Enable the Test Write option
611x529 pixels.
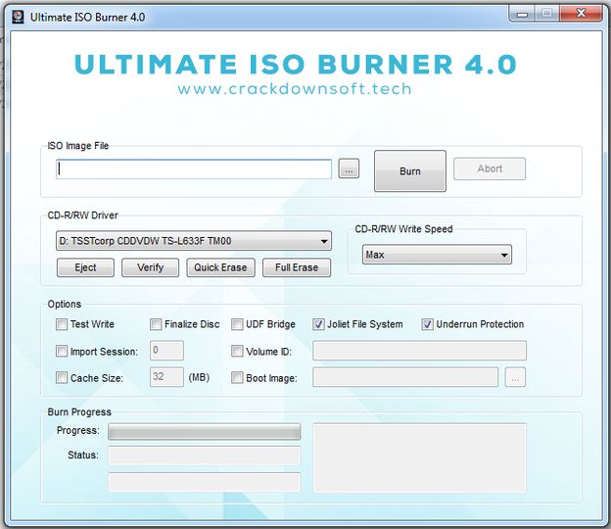coord(61,324)
